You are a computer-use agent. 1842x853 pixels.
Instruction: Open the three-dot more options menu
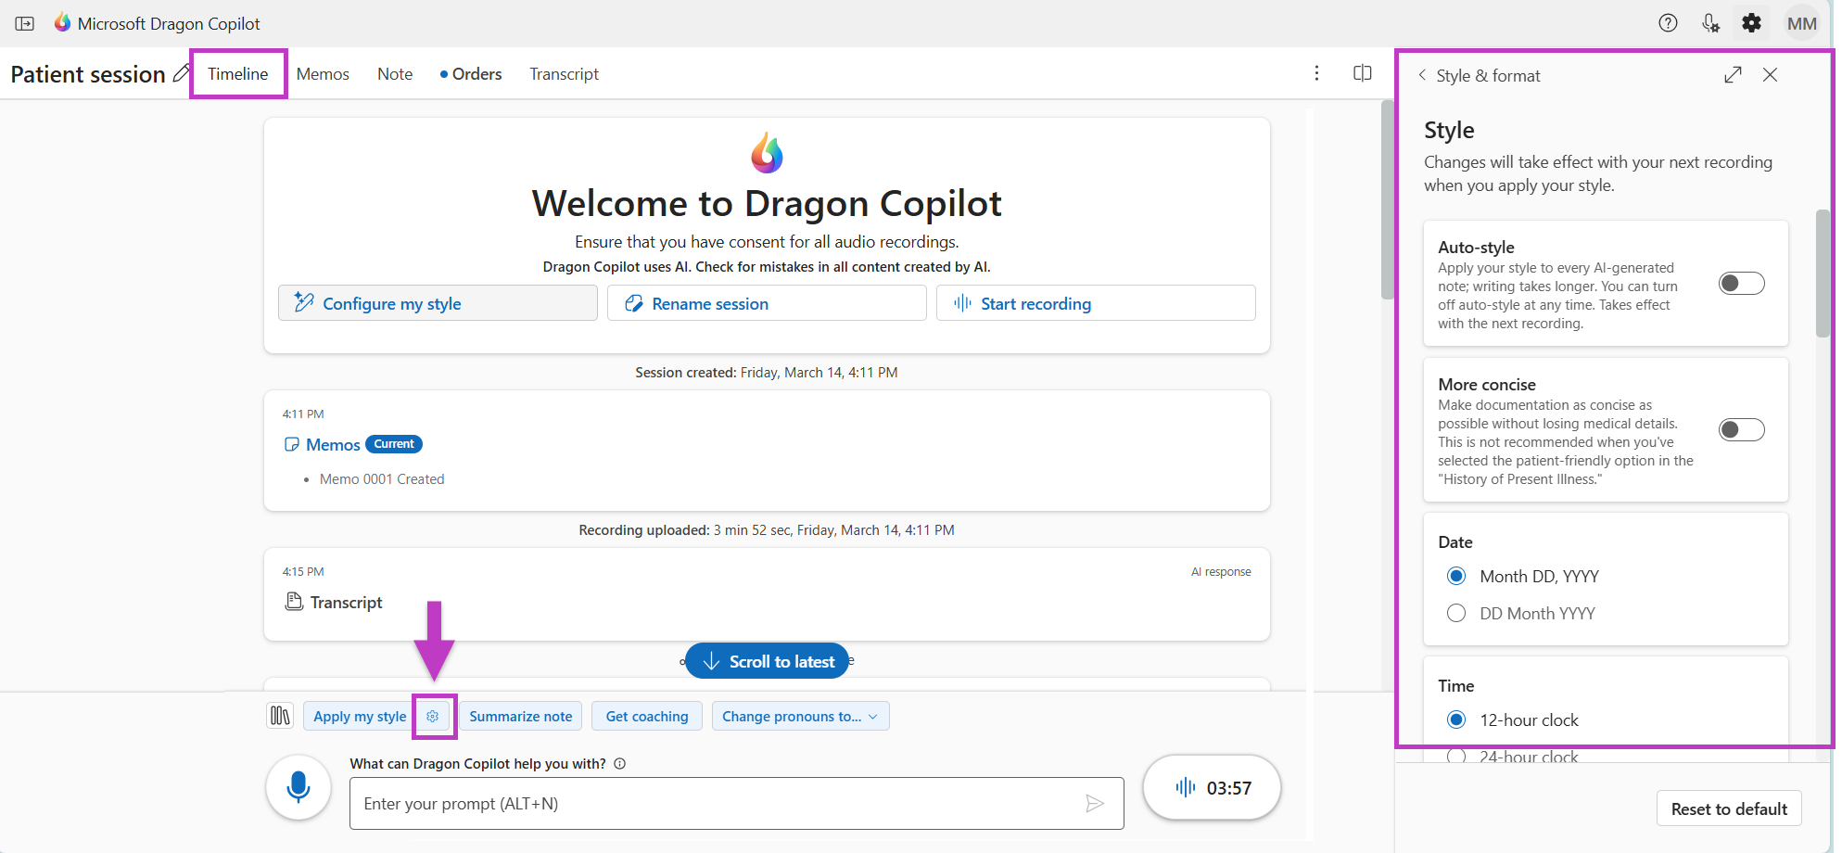click(1316, 73)
